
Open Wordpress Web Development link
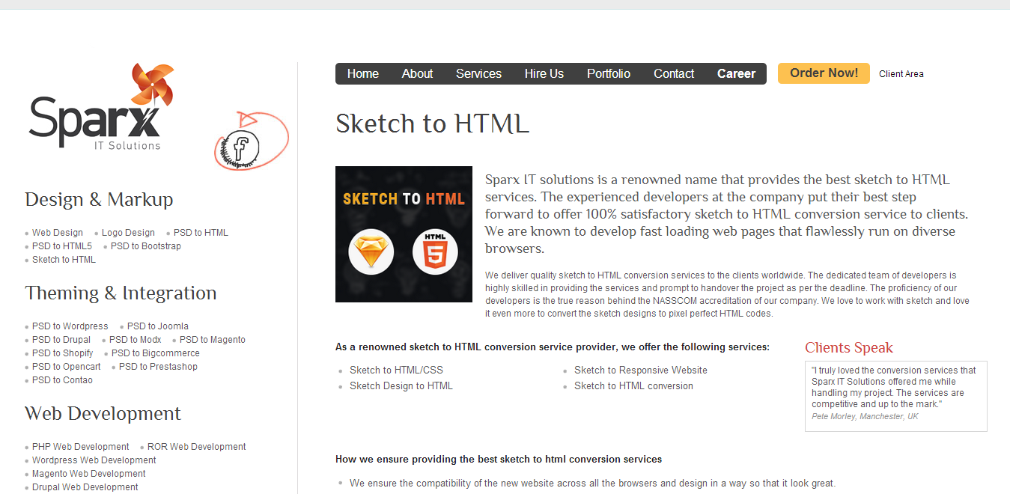point(94,460)
